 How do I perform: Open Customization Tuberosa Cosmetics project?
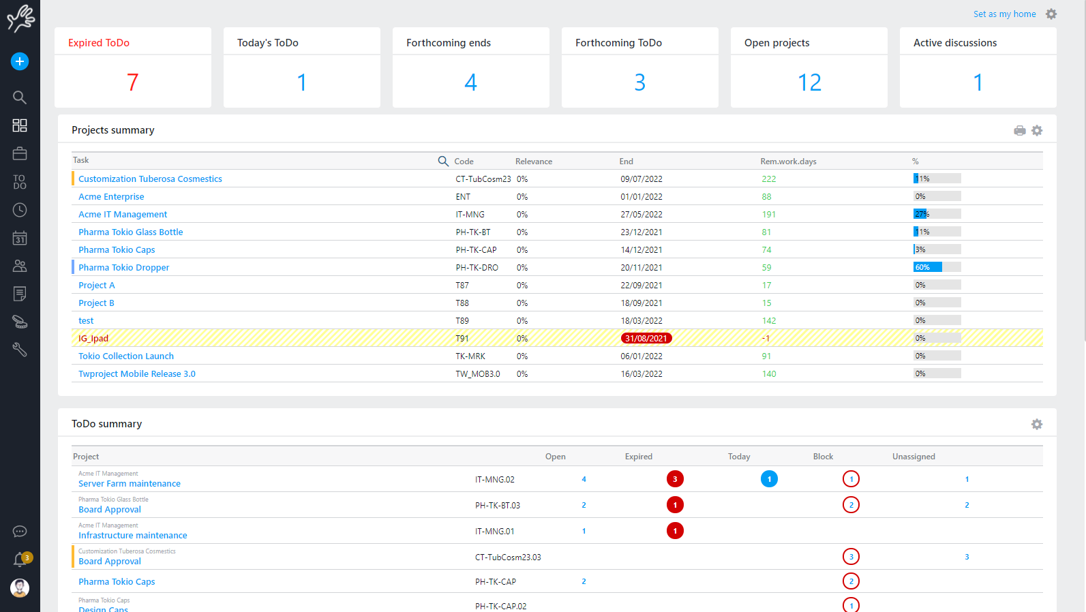150,179
